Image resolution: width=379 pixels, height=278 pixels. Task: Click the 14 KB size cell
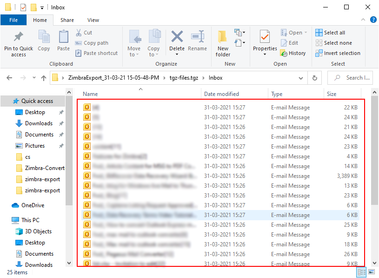coord(351,166)
